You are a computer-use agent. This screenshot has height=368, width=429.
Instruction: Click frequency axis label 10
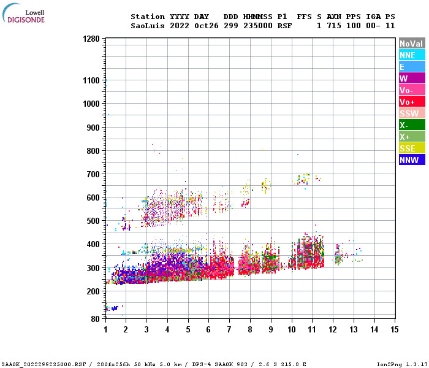(x=291, y=329)
